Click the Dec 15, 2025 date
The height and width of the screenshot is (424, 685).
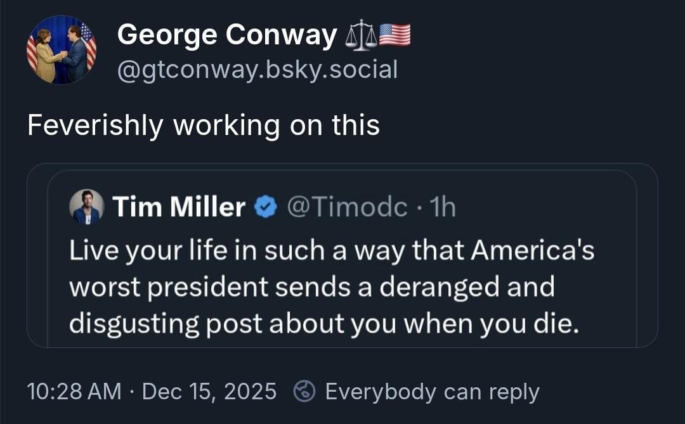point(209,392)
